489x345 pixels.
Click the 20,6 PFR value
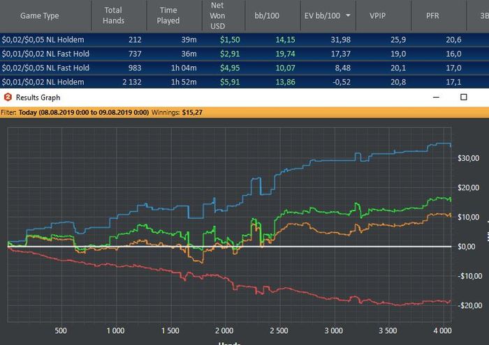(x=453, y=40)
